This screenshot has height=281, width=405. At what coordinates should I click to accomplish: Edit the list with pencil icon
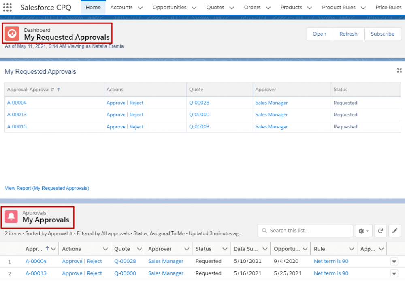point(394,231)
